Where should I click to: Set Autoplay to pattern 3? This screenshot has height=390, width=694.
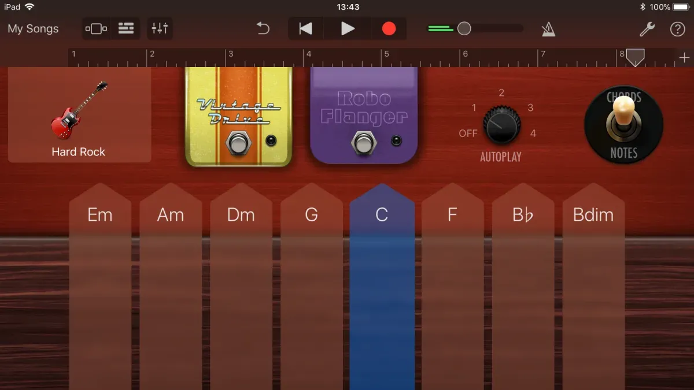click(530, 107)
